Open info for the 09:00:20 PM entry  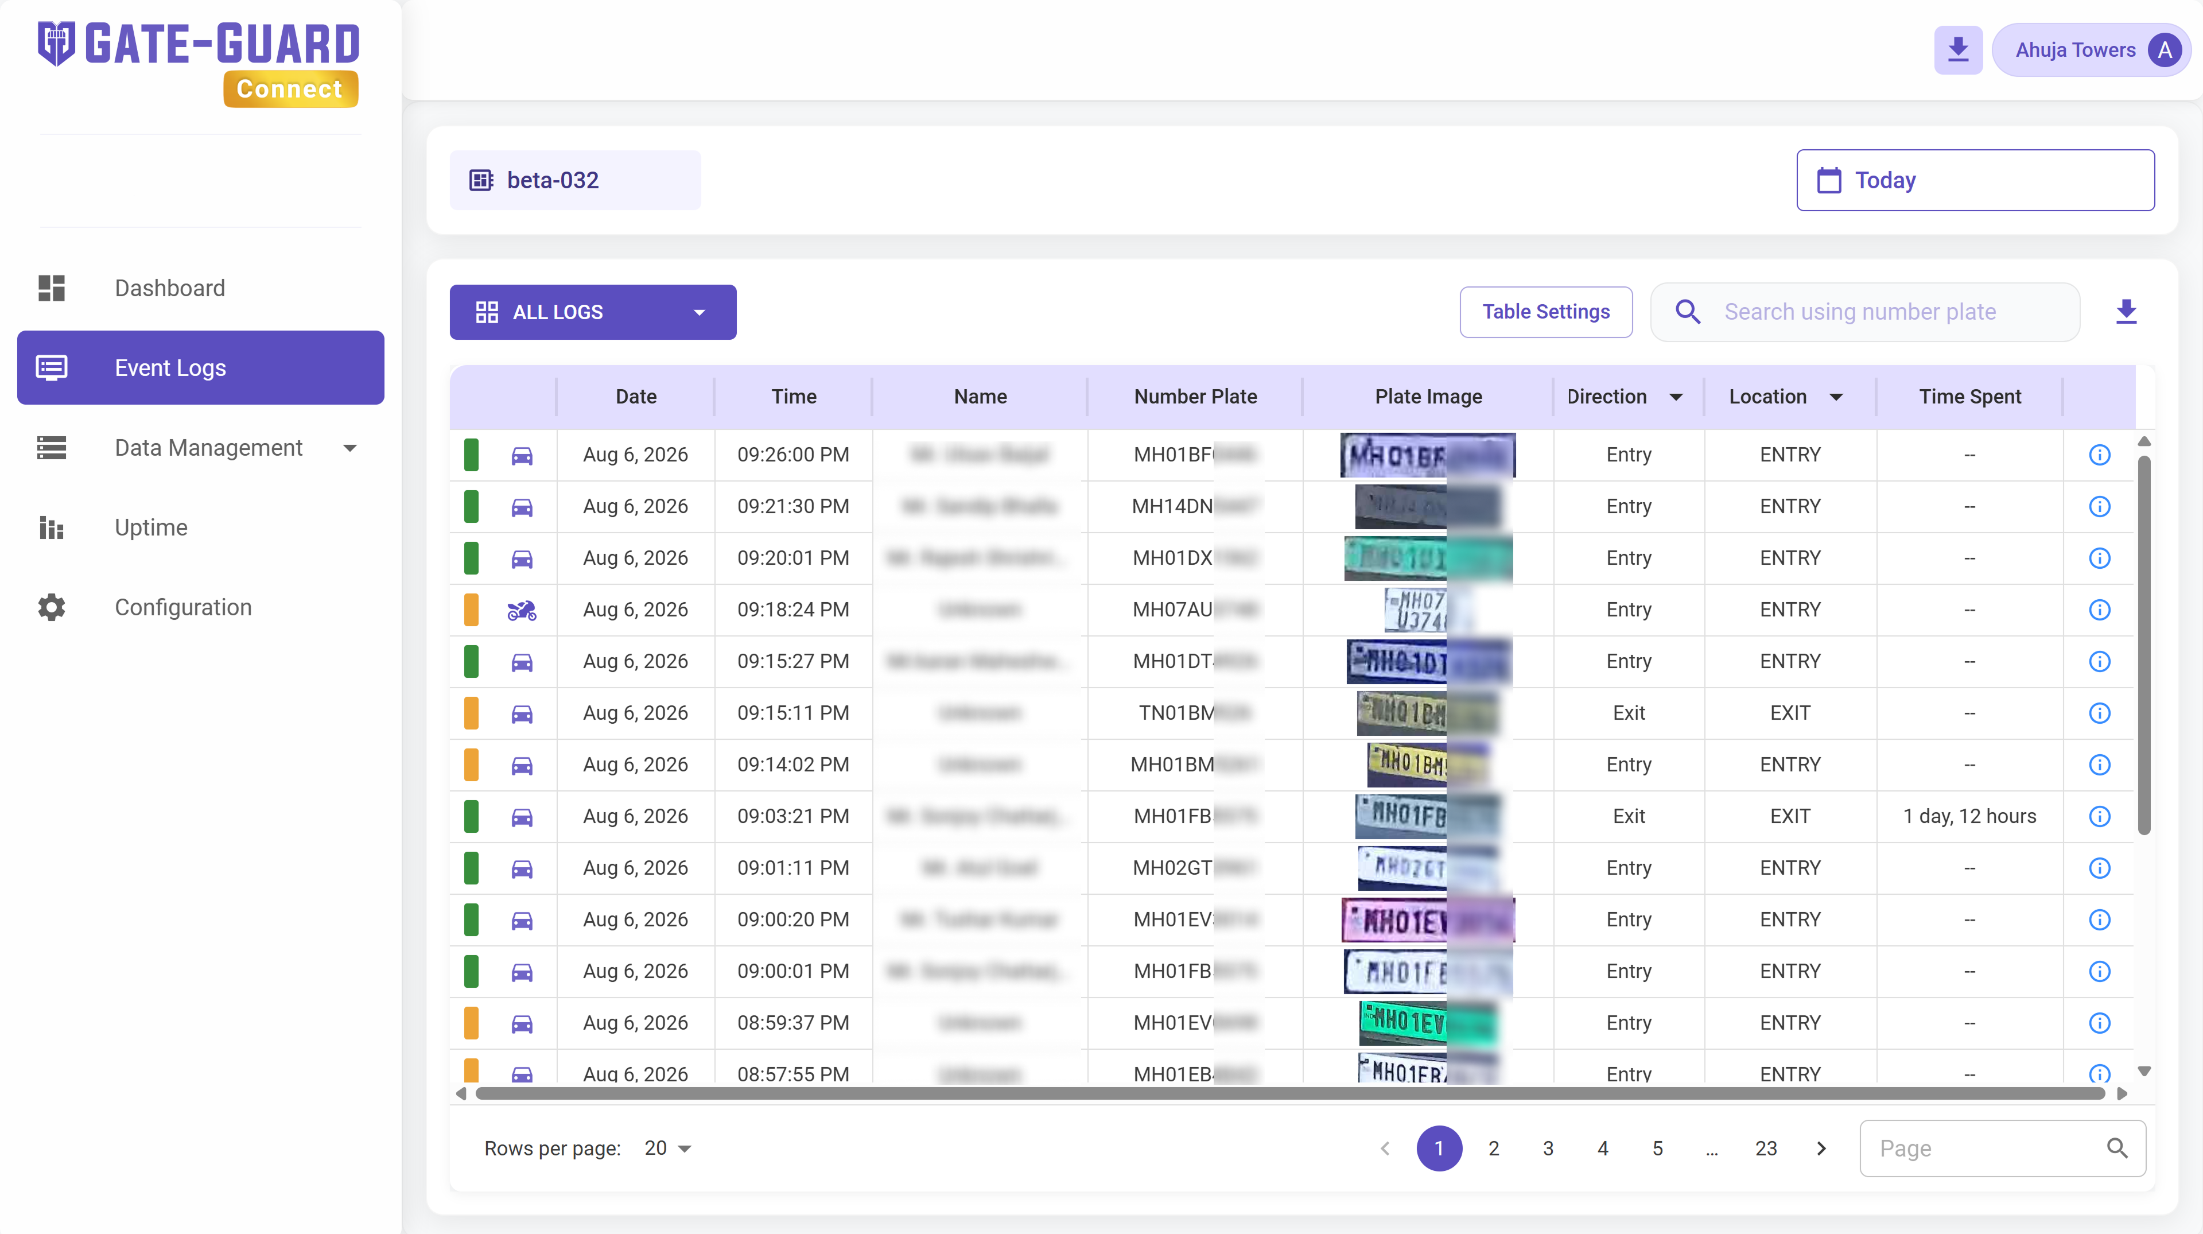(x=2100, y=919)
